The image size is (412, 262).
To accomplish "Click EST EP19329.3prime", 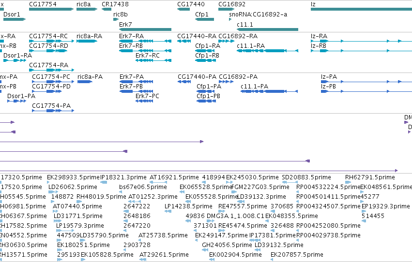I will pos(364,211).
